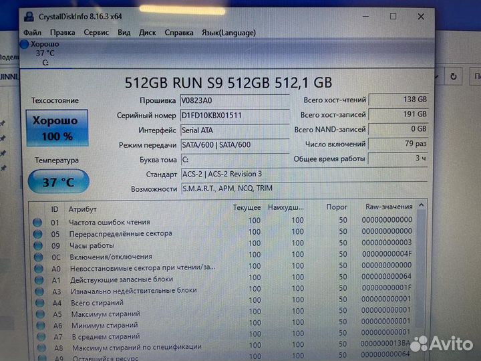Click the Возможности field S.M.A.R.T., APM, NCQ, TRIM
The width and height of the screenshot is (481, 361).
pyautogui.click(x=304, y=188)
